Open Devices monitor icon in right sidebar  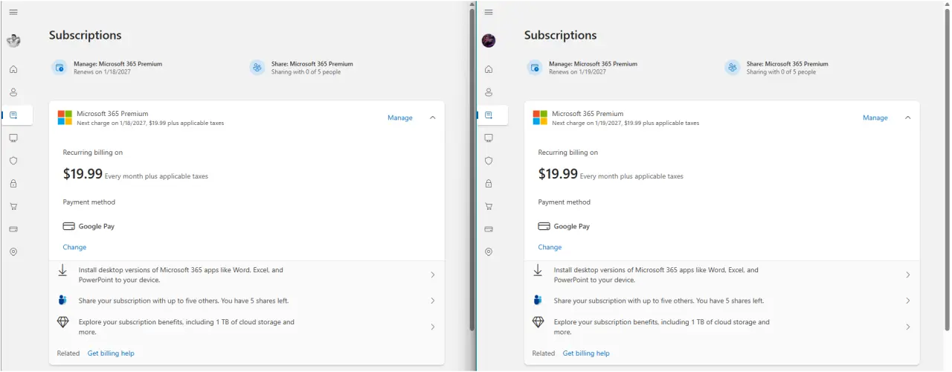[x=489, y=138]
